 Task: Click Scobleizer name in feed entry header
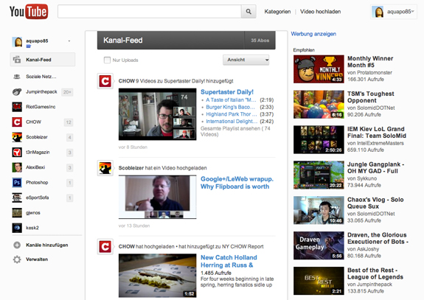[131, 168]
